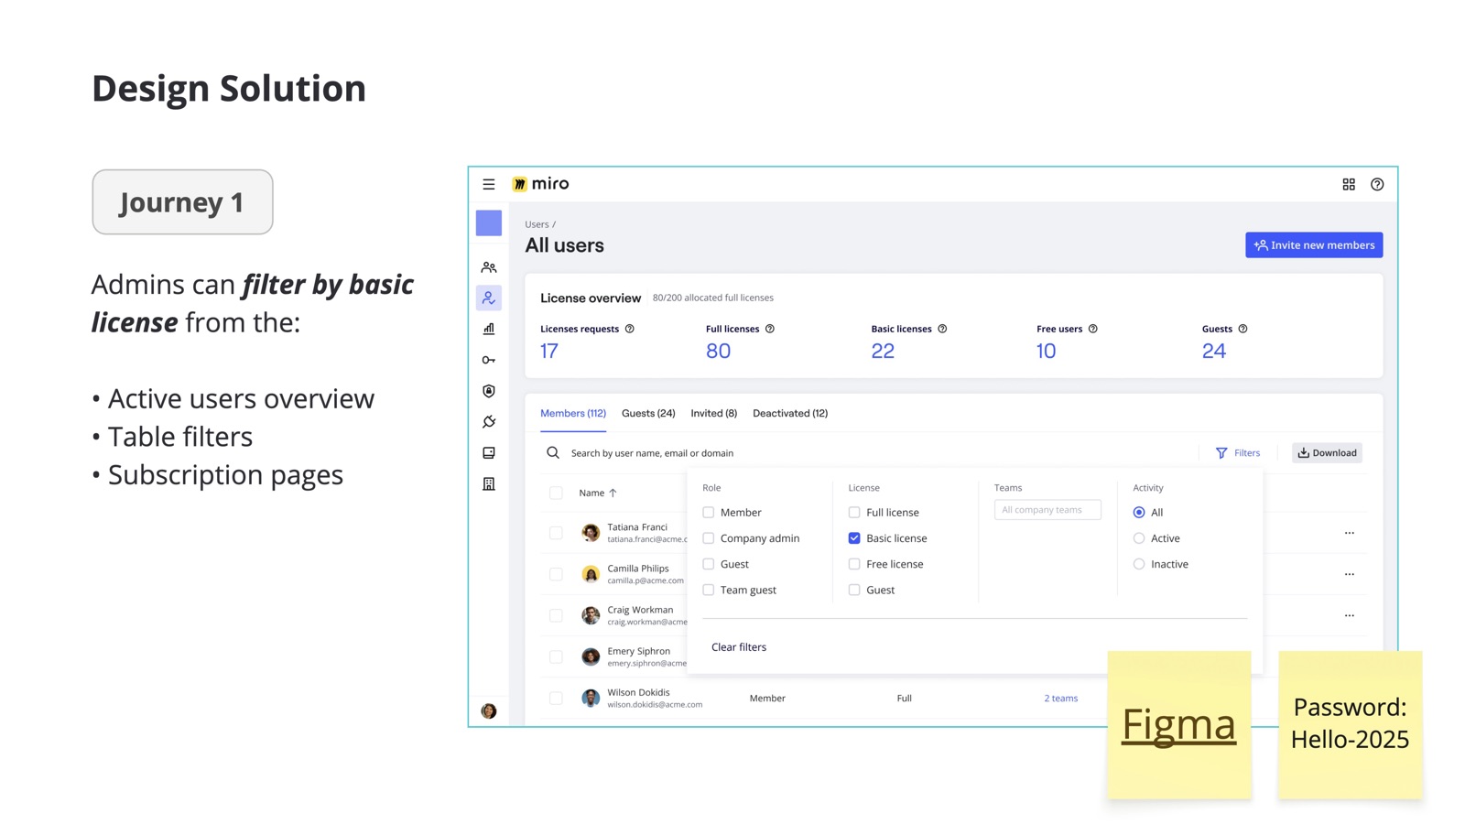This screenshot has height=824, width=1465.
Task: Click the Users breadcrumb link
Action: [x=537, y=224]
